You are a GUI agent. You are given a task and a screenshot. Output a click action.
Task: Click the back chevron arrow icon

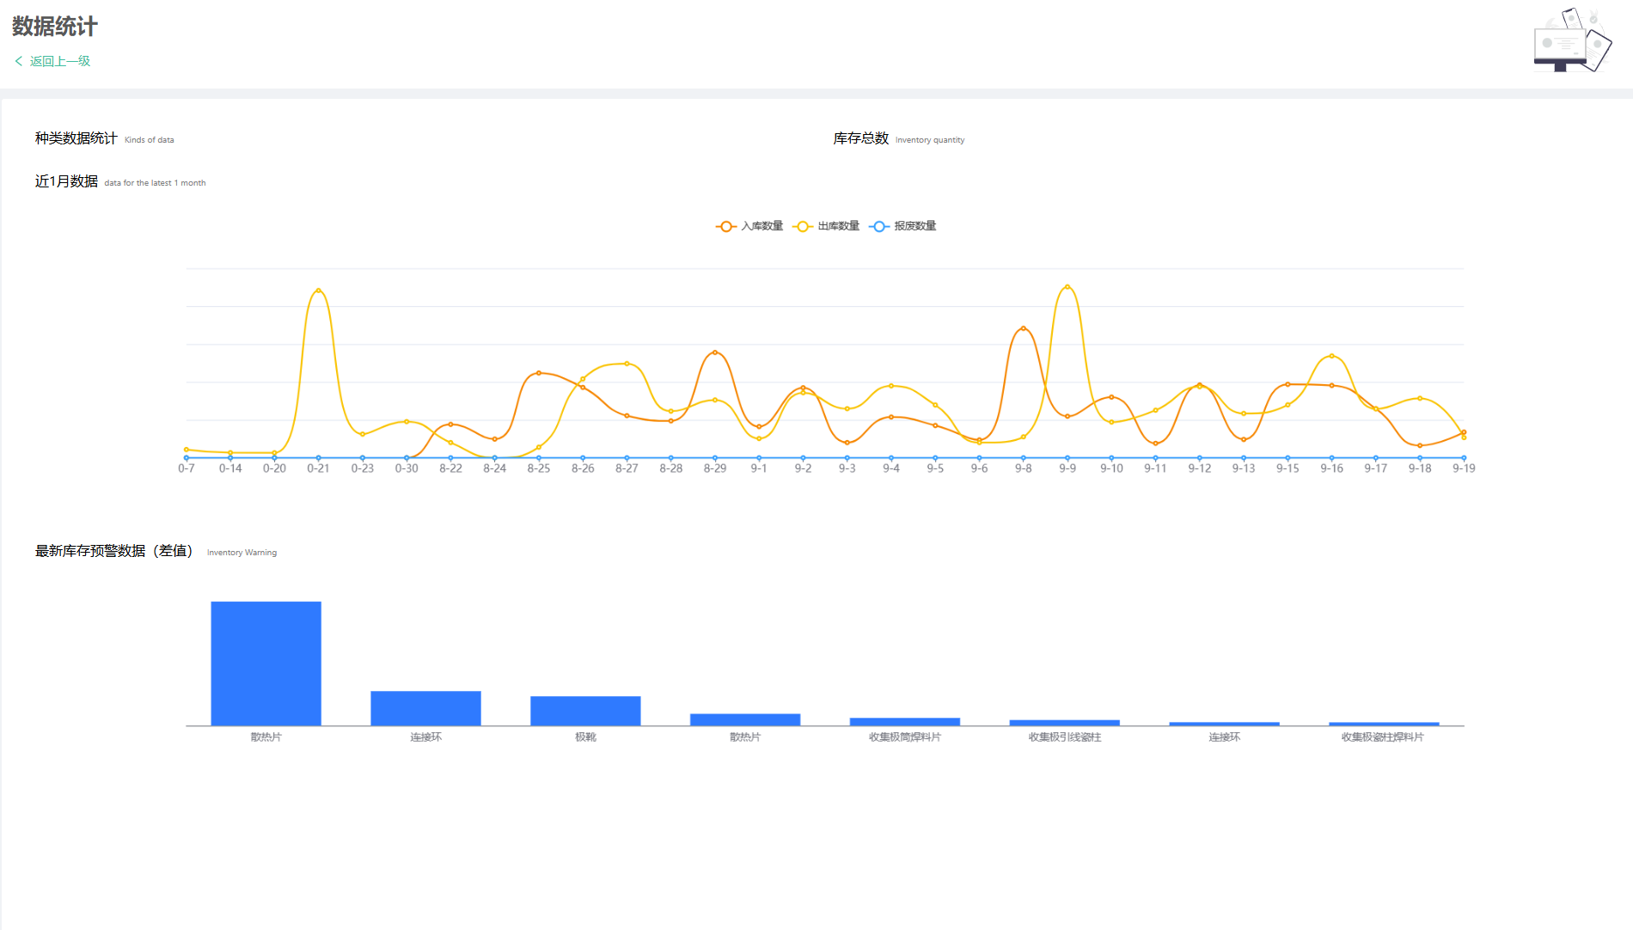pos(18,61)
